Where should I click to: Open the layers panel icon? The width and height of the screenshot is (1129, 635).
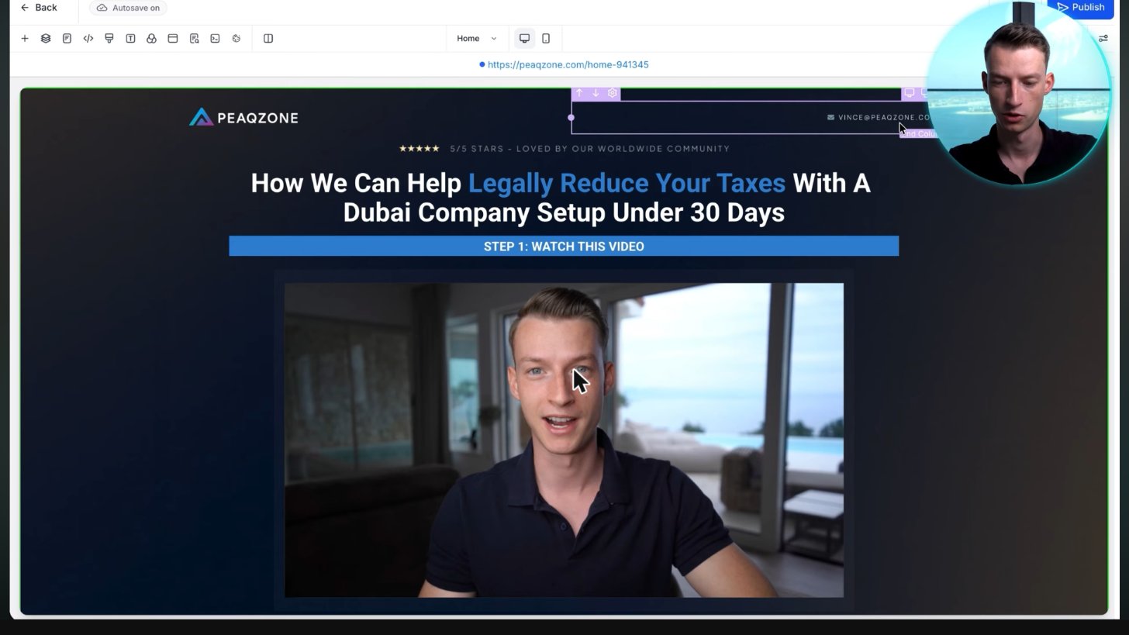tap(46, 39)
